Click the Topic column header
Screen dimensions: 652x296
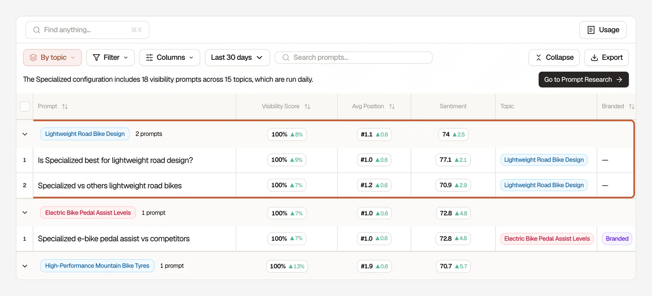(x=507, y=106)
